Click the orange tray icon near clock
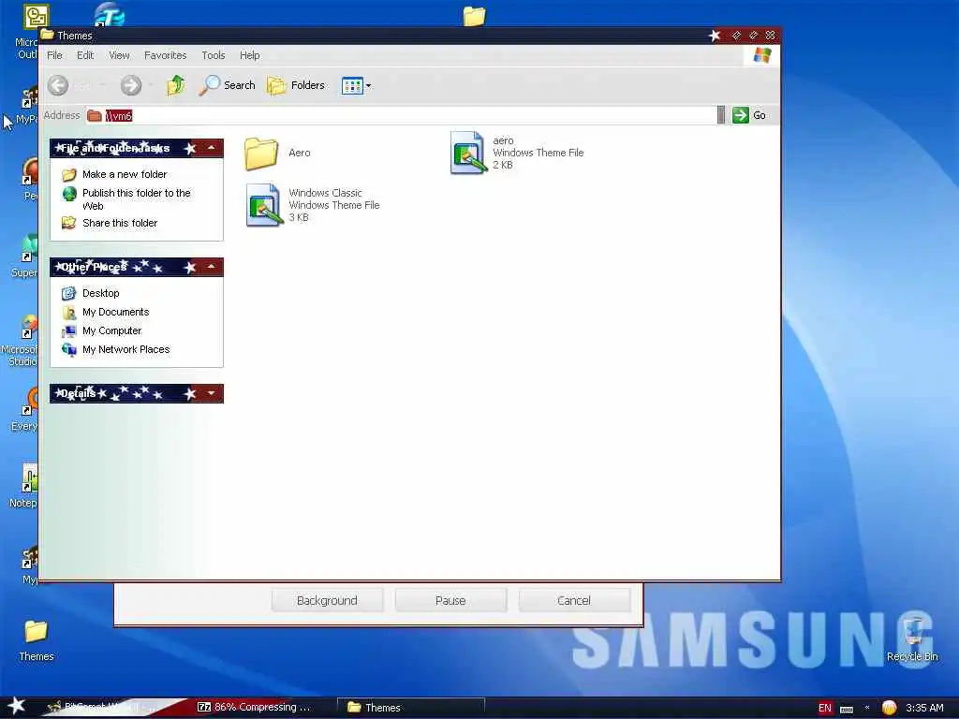 (889, 708)
